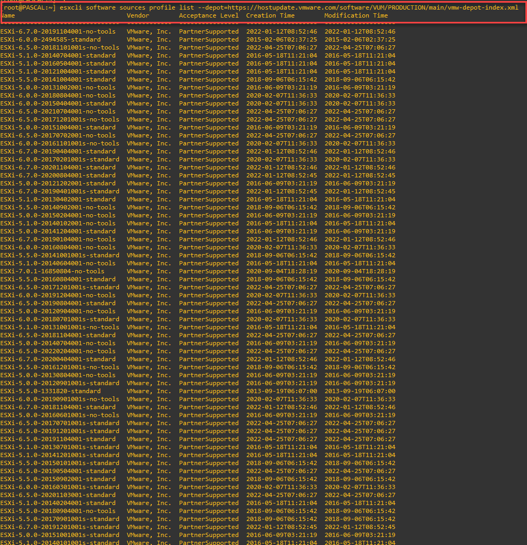
Task: Click the ESXi-6.7.0-20200804001-standard profile entry
Action: 58,175
